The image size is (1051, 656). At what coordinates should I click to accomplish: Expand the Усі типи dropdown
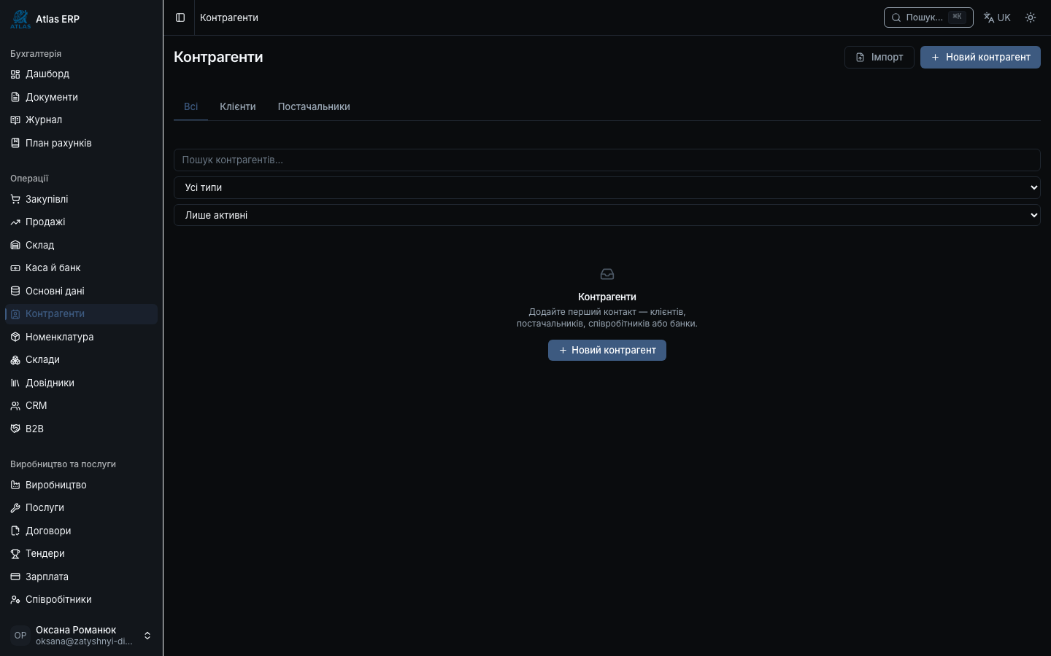(607, 187)
